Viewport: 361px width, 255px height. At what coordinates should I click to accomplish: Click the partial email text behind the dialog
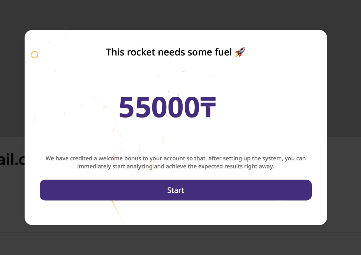point(12,160)
